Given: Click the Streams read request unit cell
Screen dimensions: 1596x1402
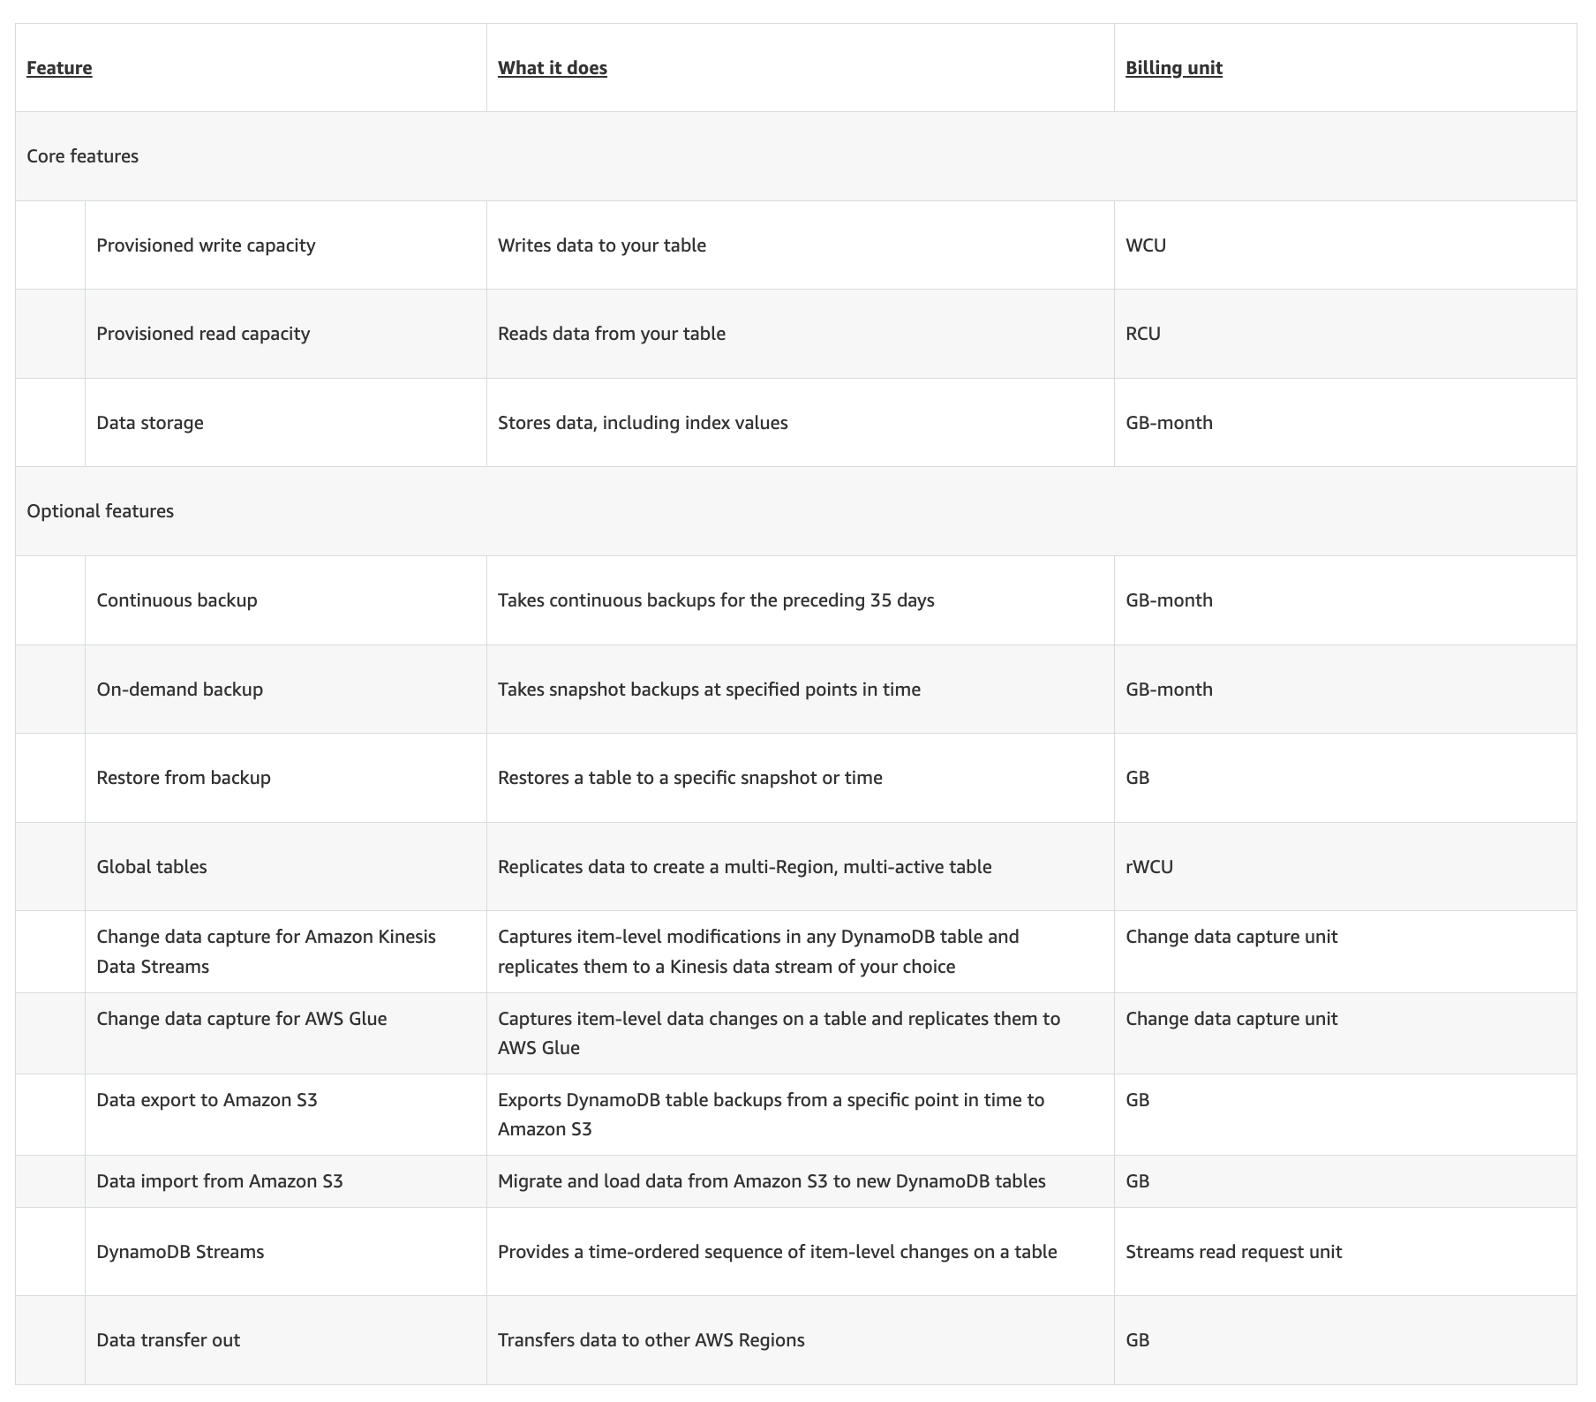Looking at the screenshot, I should tap(1233, 1252).
